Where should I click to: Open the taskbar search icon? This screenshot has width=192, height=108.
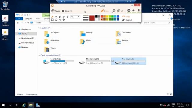(10, 105)
